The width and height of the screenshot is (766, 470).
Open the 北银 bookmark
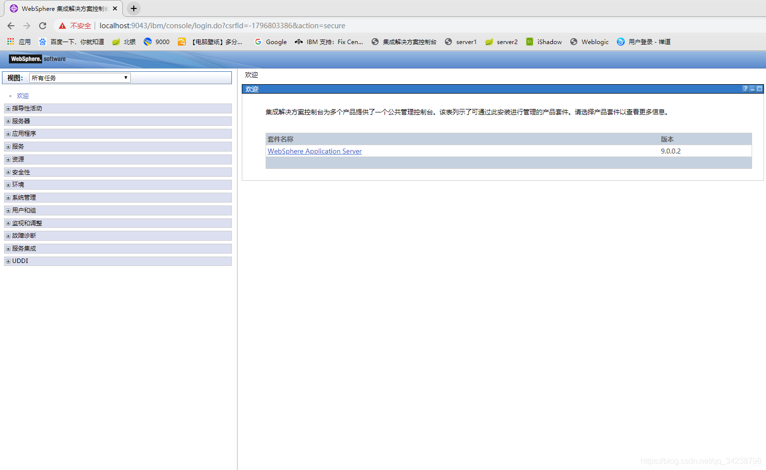124,42
